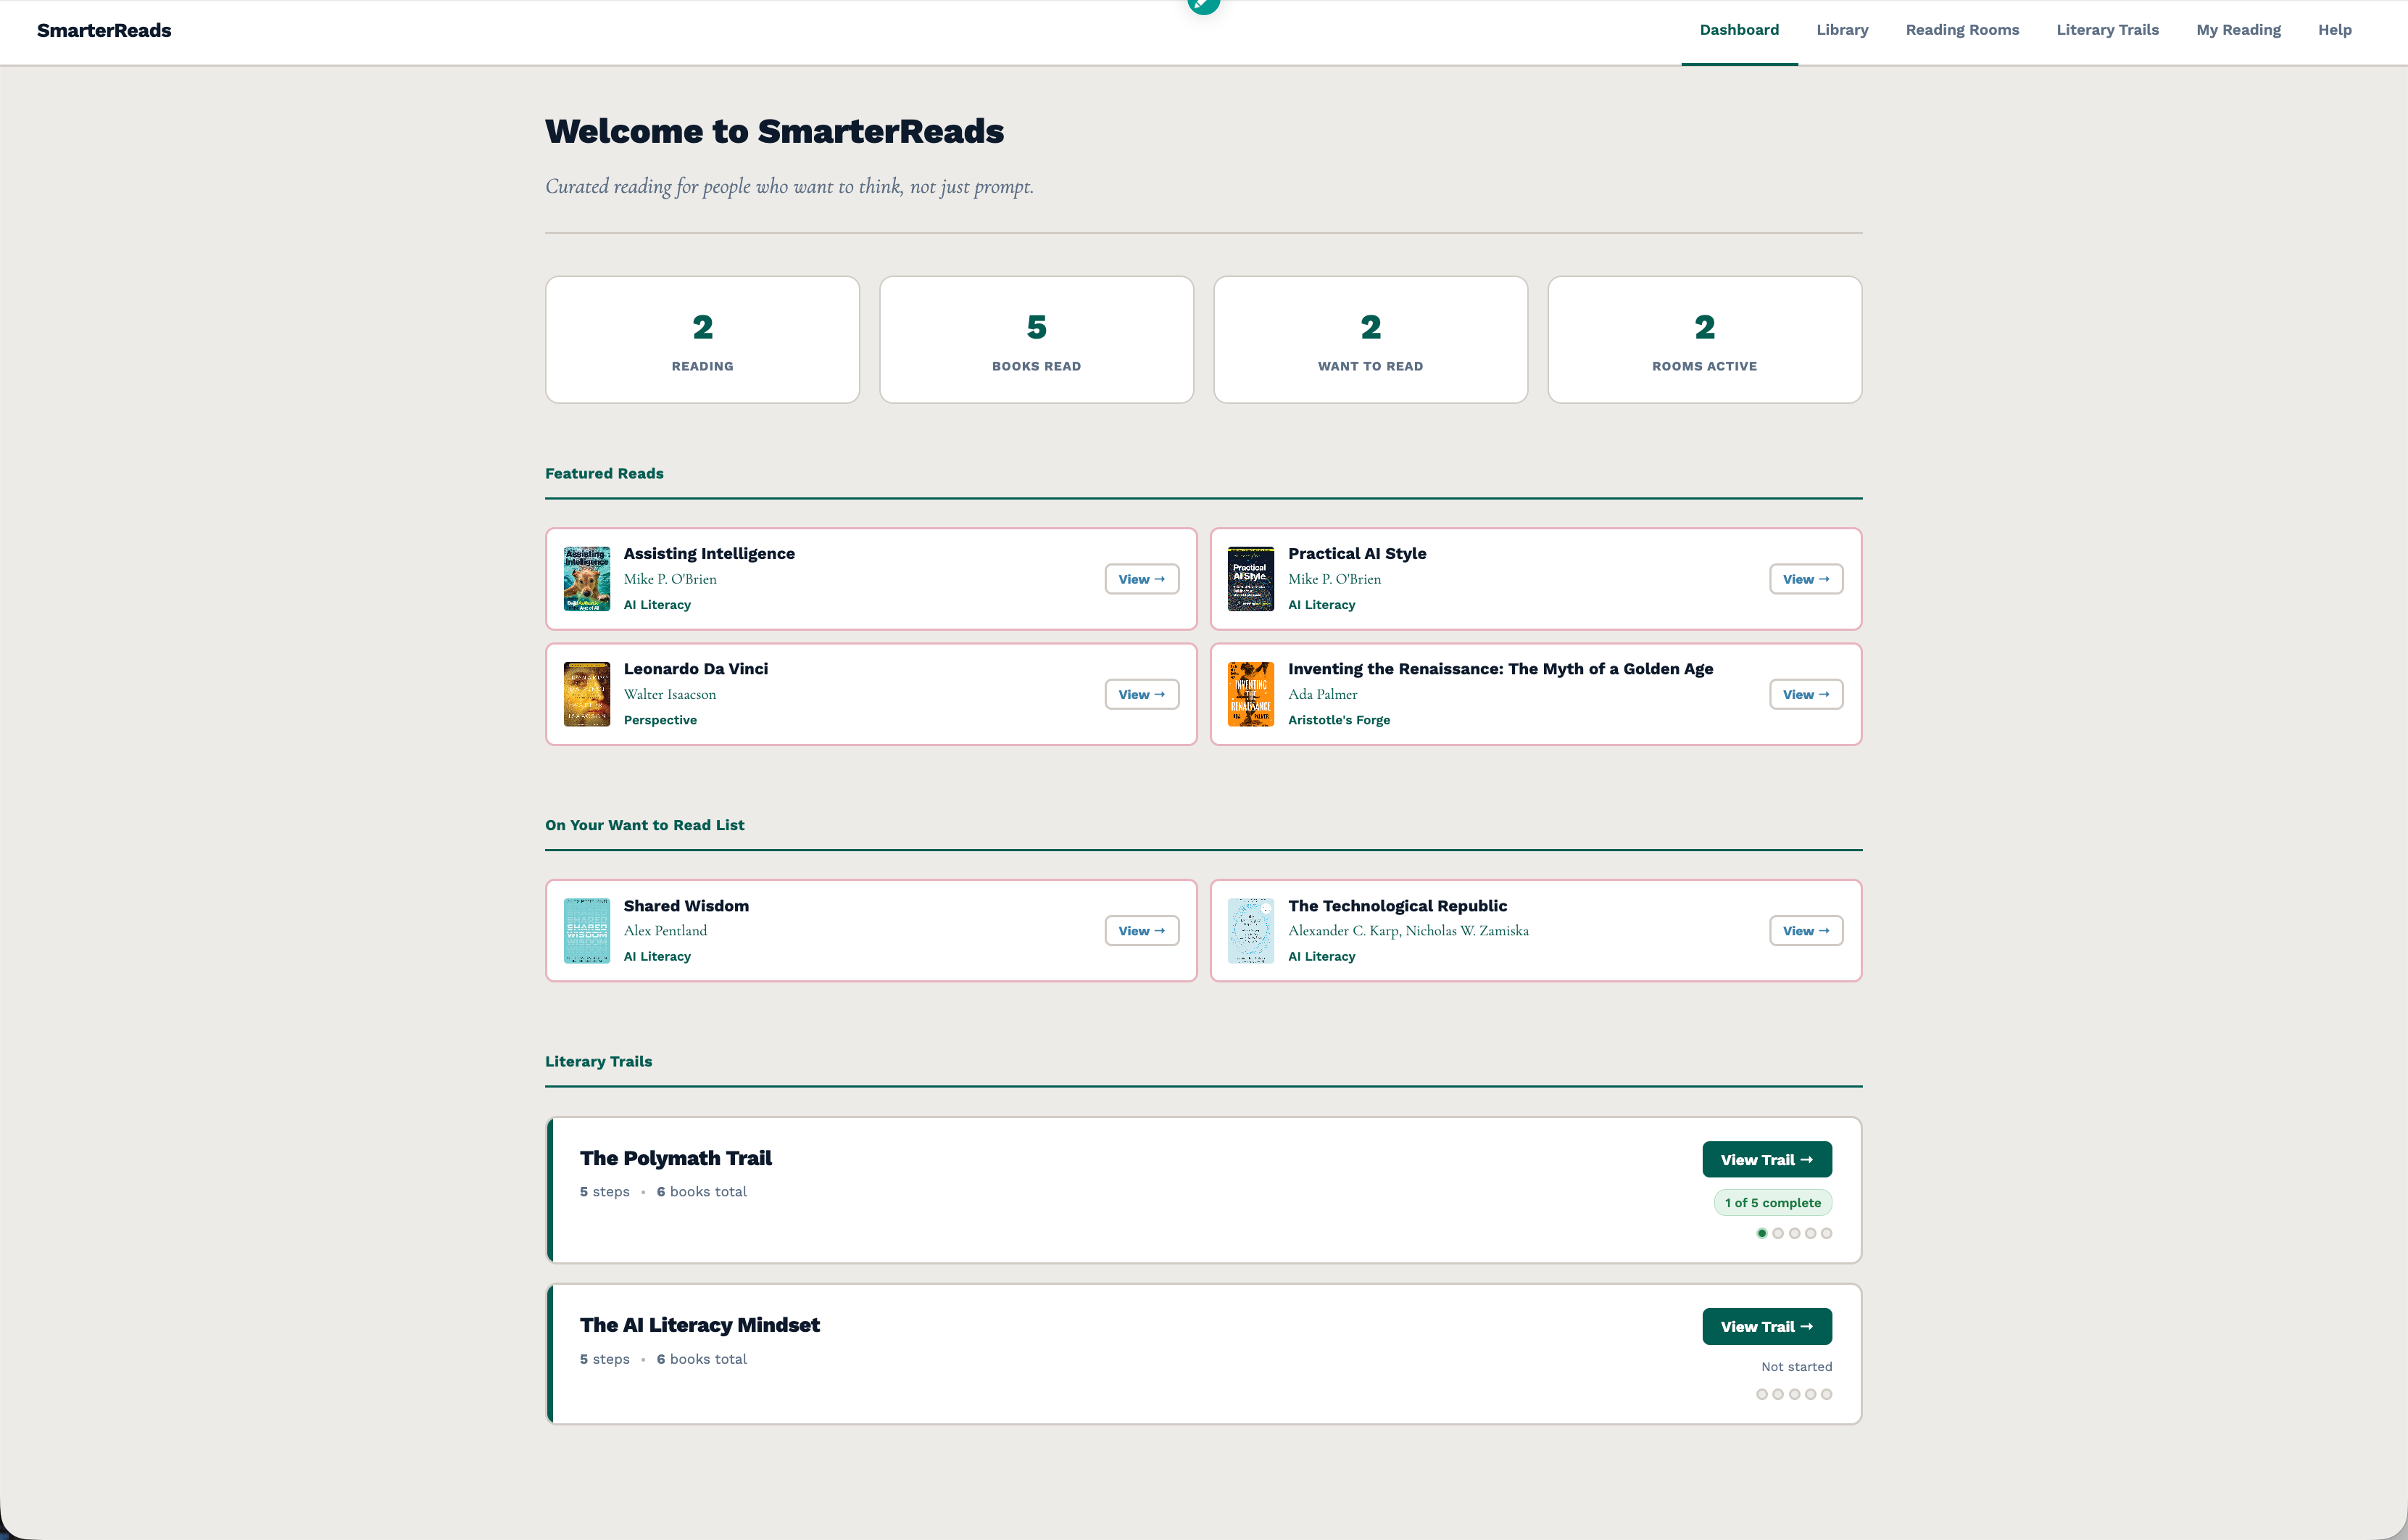The height and width of the screenshot is (1540, 2408).
Task: Click the Assisting Intelligence cover thumbnail
Action: 587,579
